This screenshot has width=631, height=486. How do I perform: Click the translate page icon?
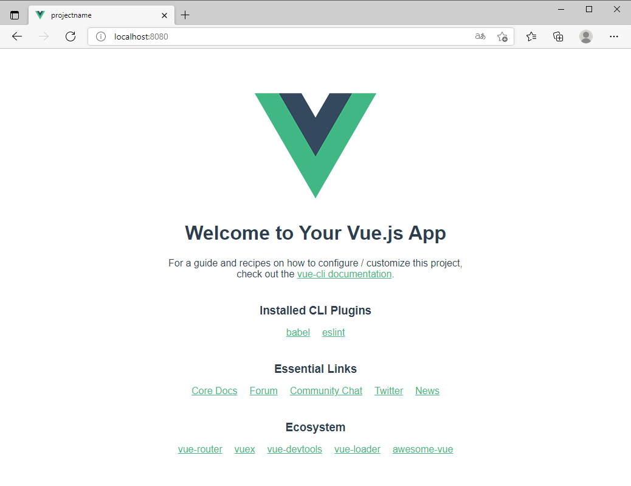480,36
